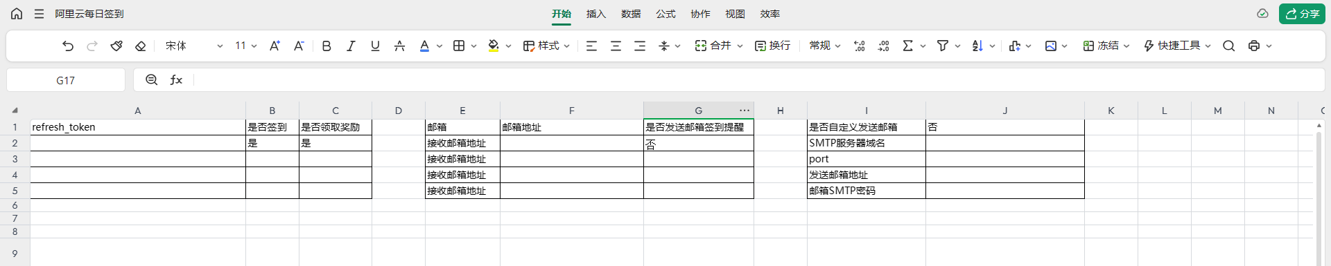Switch to the 插入 tab
Viewport: 1331px width, 266px height.
point(596,14)
